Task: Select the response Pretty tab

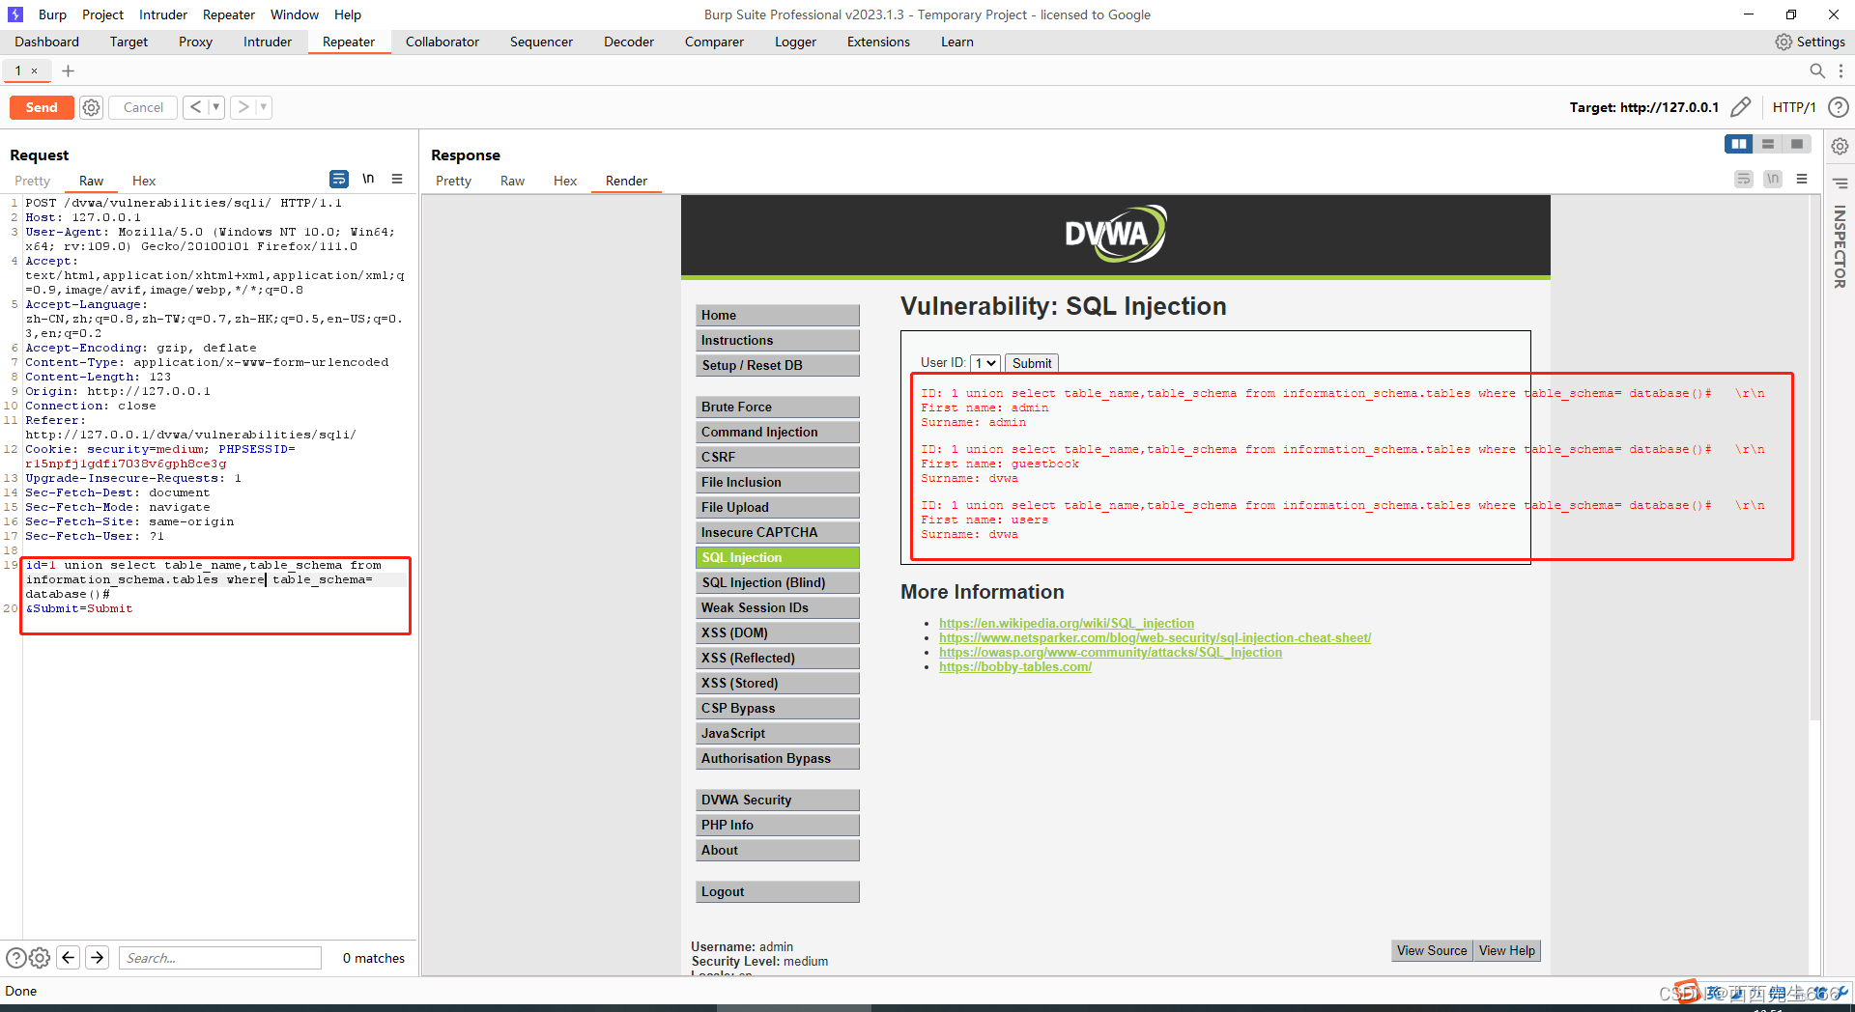Action: (453, 181)
